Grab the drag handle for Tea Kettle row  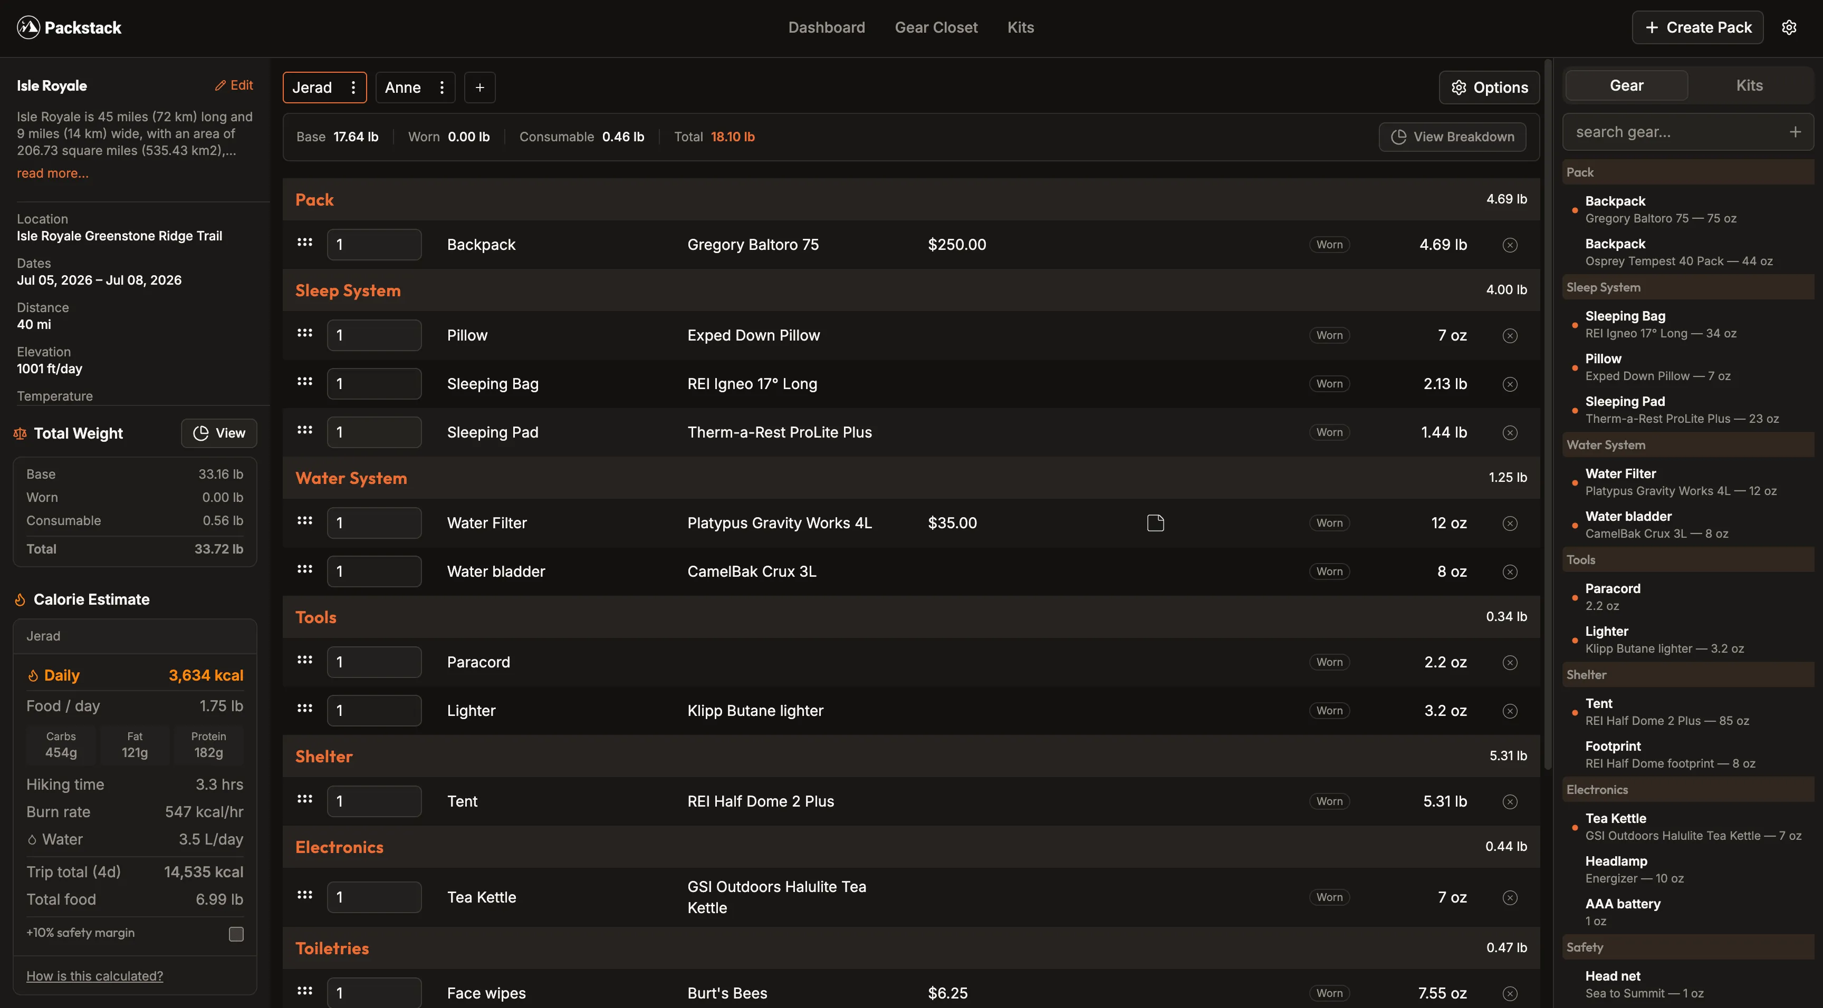point(305,895)
